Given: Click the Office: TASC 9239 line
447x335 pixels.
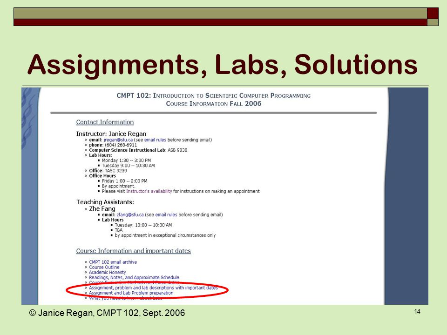Looking at the screenshot, I should [x=108, y=171].
